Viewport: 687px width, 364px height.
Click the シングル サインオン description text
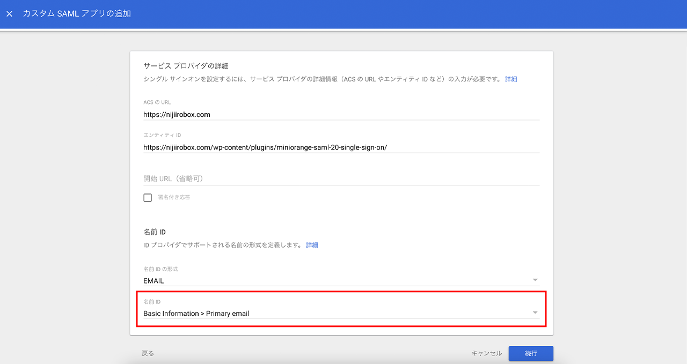(322, 79)
